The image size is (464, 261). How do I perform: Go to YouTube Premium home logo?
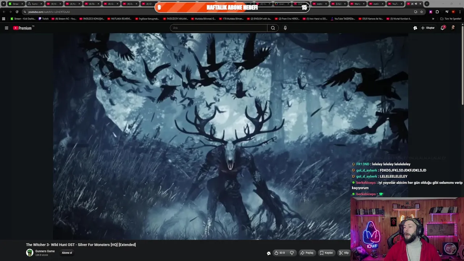[x=23, y=28]
